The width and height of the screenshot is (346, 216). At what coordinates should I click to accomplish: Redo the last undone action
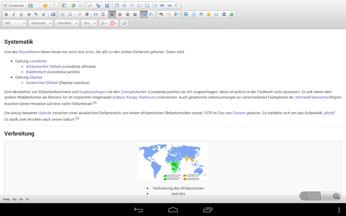click(81, 5)
